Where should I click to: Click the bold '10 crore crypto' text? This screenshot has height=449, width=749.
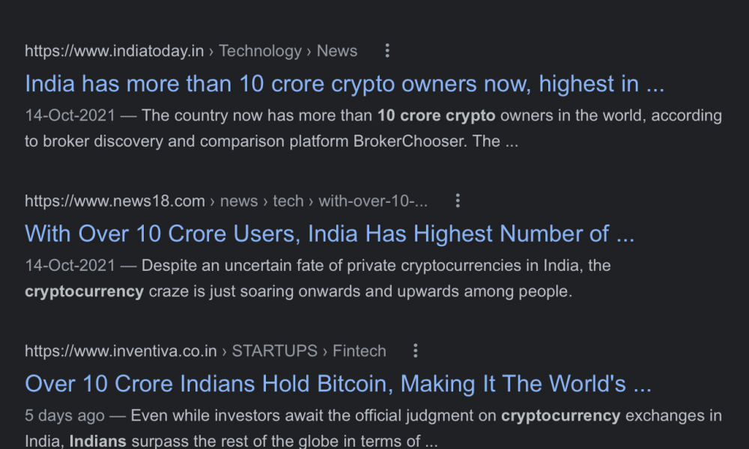click(437, 115)
